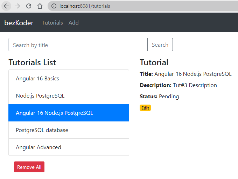Image resolution: width=238 pixels, height=179 pixels.
Task: Select highlighted Angular 16 Node.js PostgreSQL row
Action: pos(69,113)
